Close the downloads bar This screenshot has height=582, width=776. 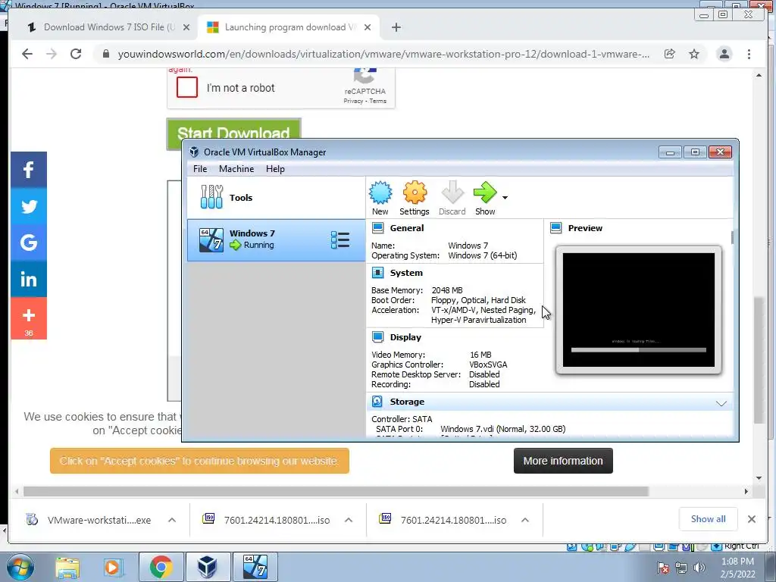click(751, 519)
